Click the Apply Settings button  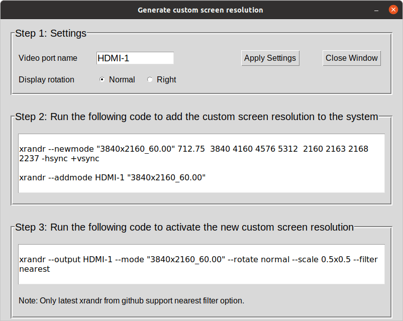click(x=270, y=58)
